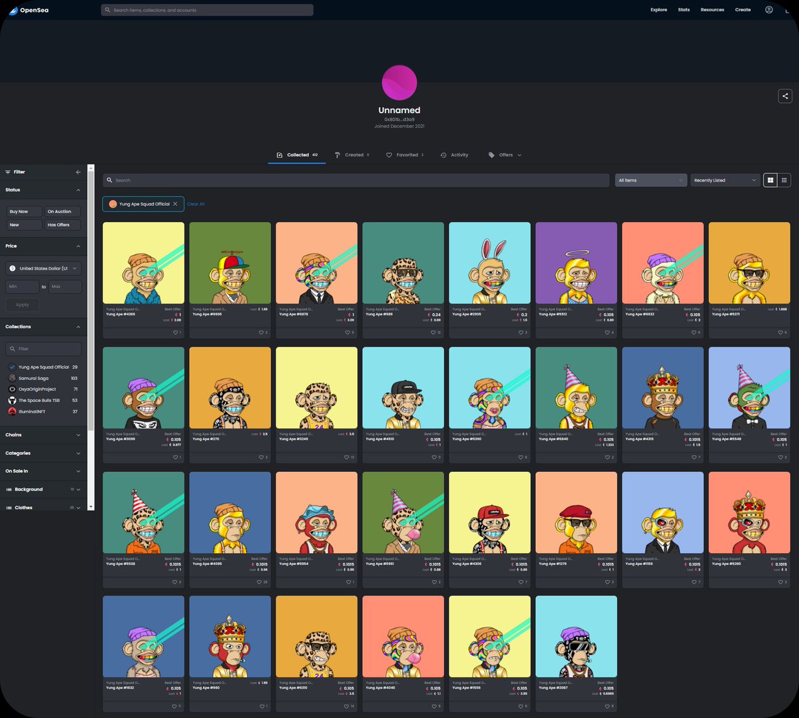Favorite Yung Ape #4268 heart icon
Screen dimensions: 799x718
pyautogui.click(x=176, y=332)
